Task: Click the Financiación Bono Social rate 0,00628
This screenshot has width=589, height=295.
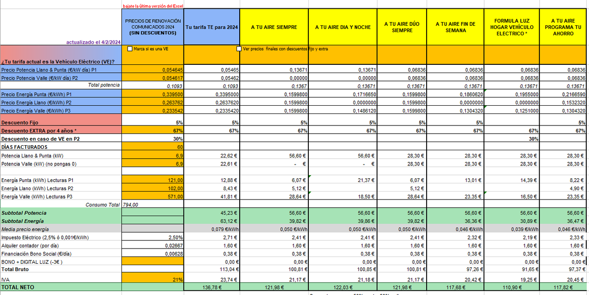Action: pyautogui.click(x=153, y=254)
